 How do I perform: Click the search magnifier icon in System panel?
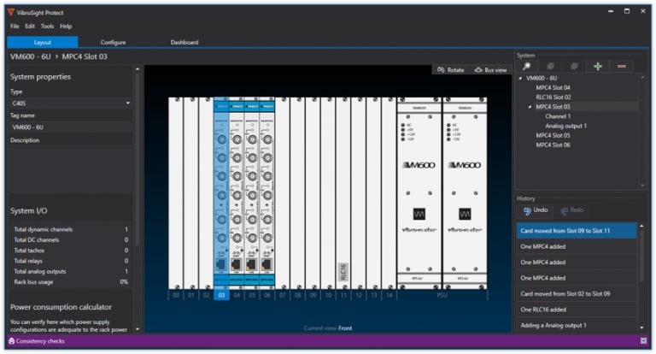[527, 66]
